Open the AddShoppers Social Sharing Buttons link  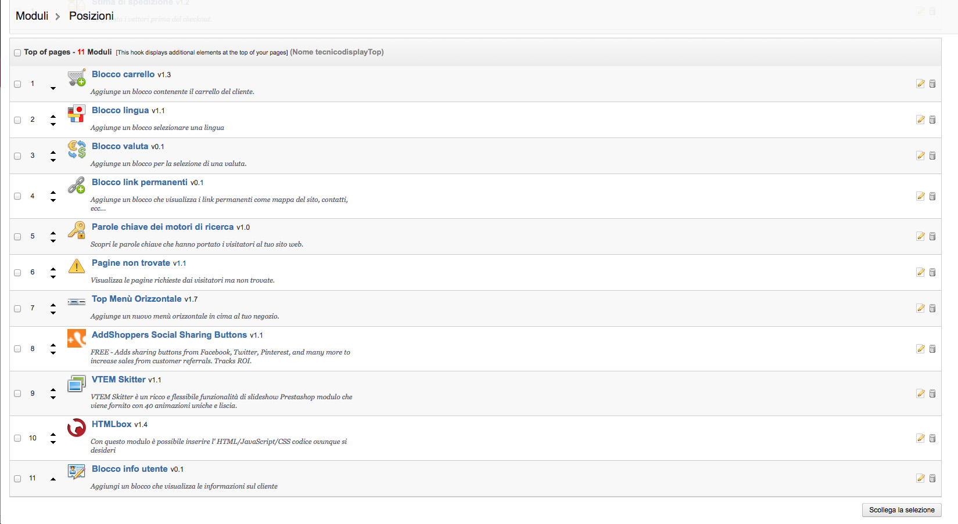pos(169,335)
